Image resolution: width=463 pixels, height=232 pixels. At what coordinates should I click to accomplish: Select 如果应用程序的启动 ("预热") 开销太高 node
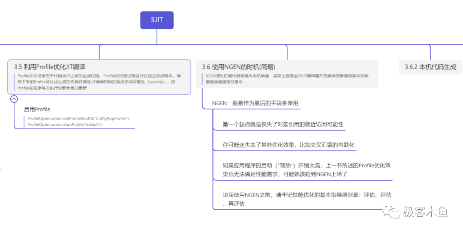coord(307,170)
